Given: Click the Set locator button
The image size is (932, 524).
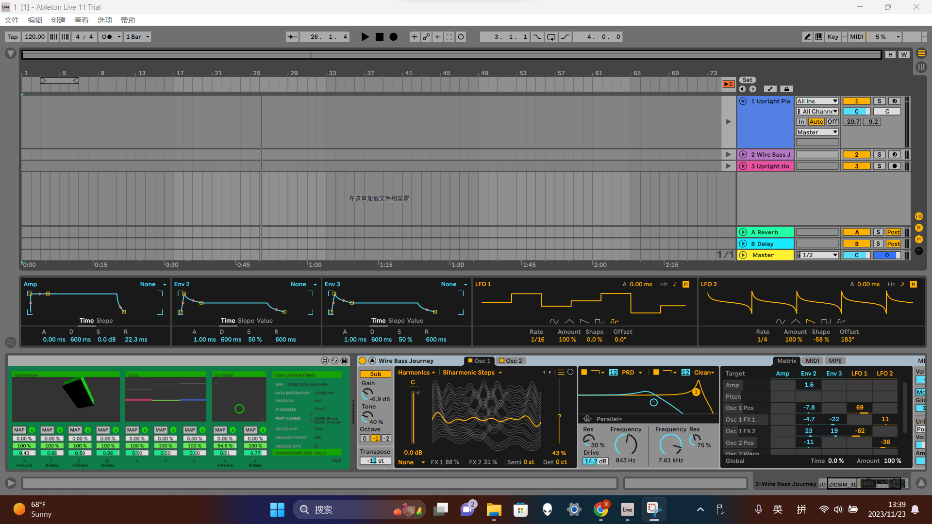Looking at the screenshot, I should pos(747,80).
